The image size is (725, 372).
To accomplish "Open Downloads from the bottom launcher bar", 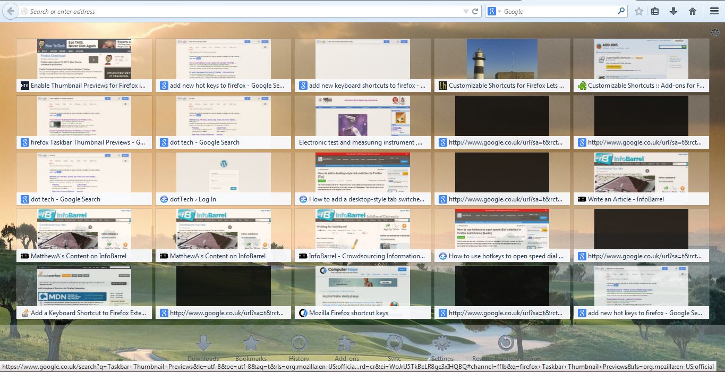I will [x=203, y=348].
